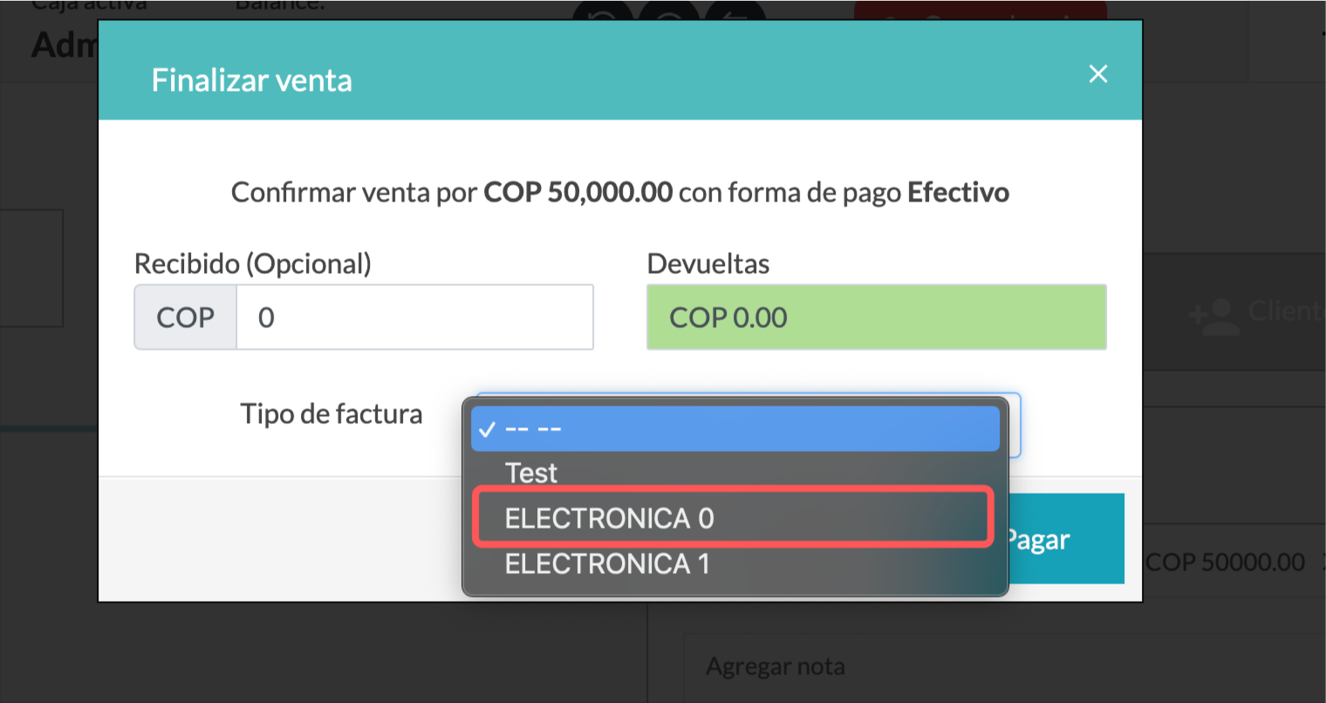The image size is (1326, 703).
Task: Click the COP currency prefix box
Action: pyautogui.click(x=186, y=317)
